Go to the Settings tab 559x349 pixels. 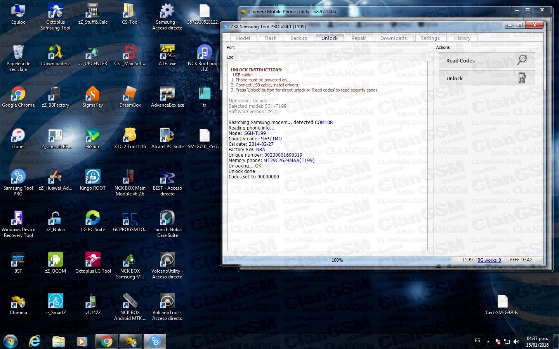click(430, 38)
